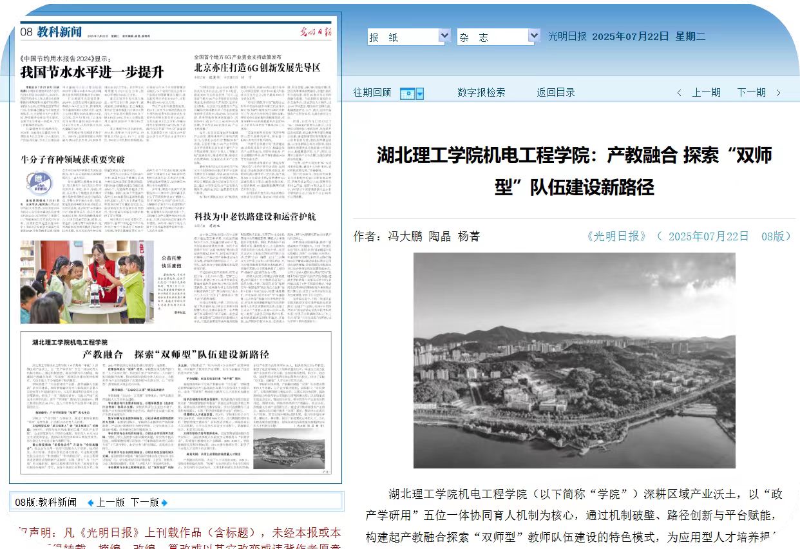Click the 《光明日报》 source link under title
Image resolution: width=800 pixels, height=549 pixels.
[618, 236]
